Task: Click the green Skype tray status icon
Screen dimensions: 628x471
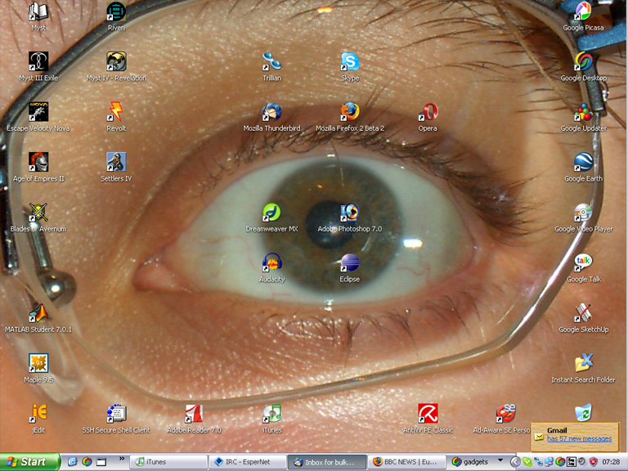Action: point(527,462)
